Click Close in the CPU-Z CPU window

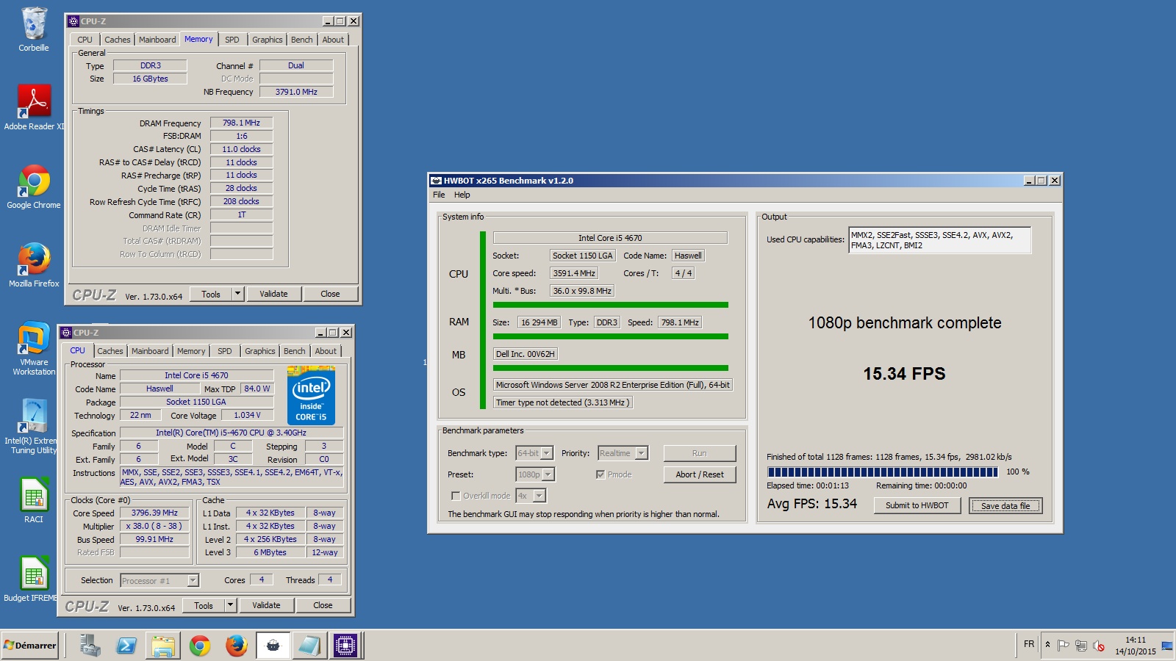click(323, 606)
